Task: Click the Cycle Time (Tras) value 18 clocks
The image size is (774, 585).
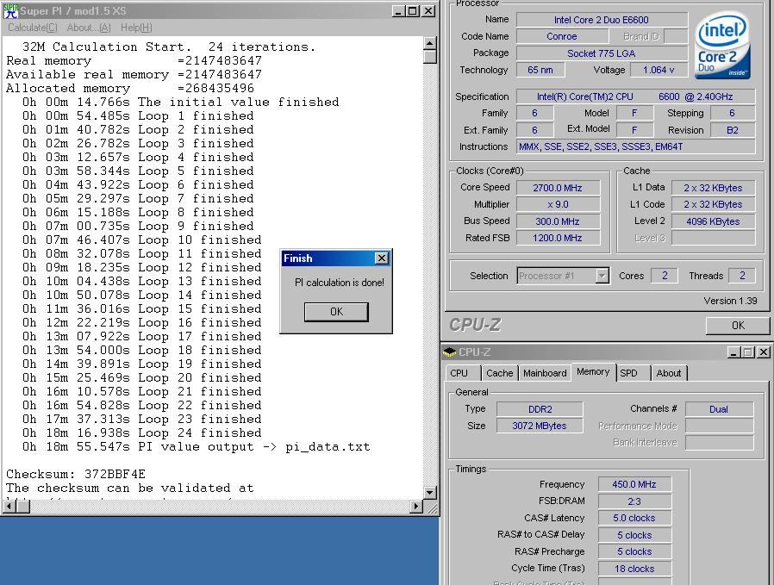Action: click(x=634, y=569)
